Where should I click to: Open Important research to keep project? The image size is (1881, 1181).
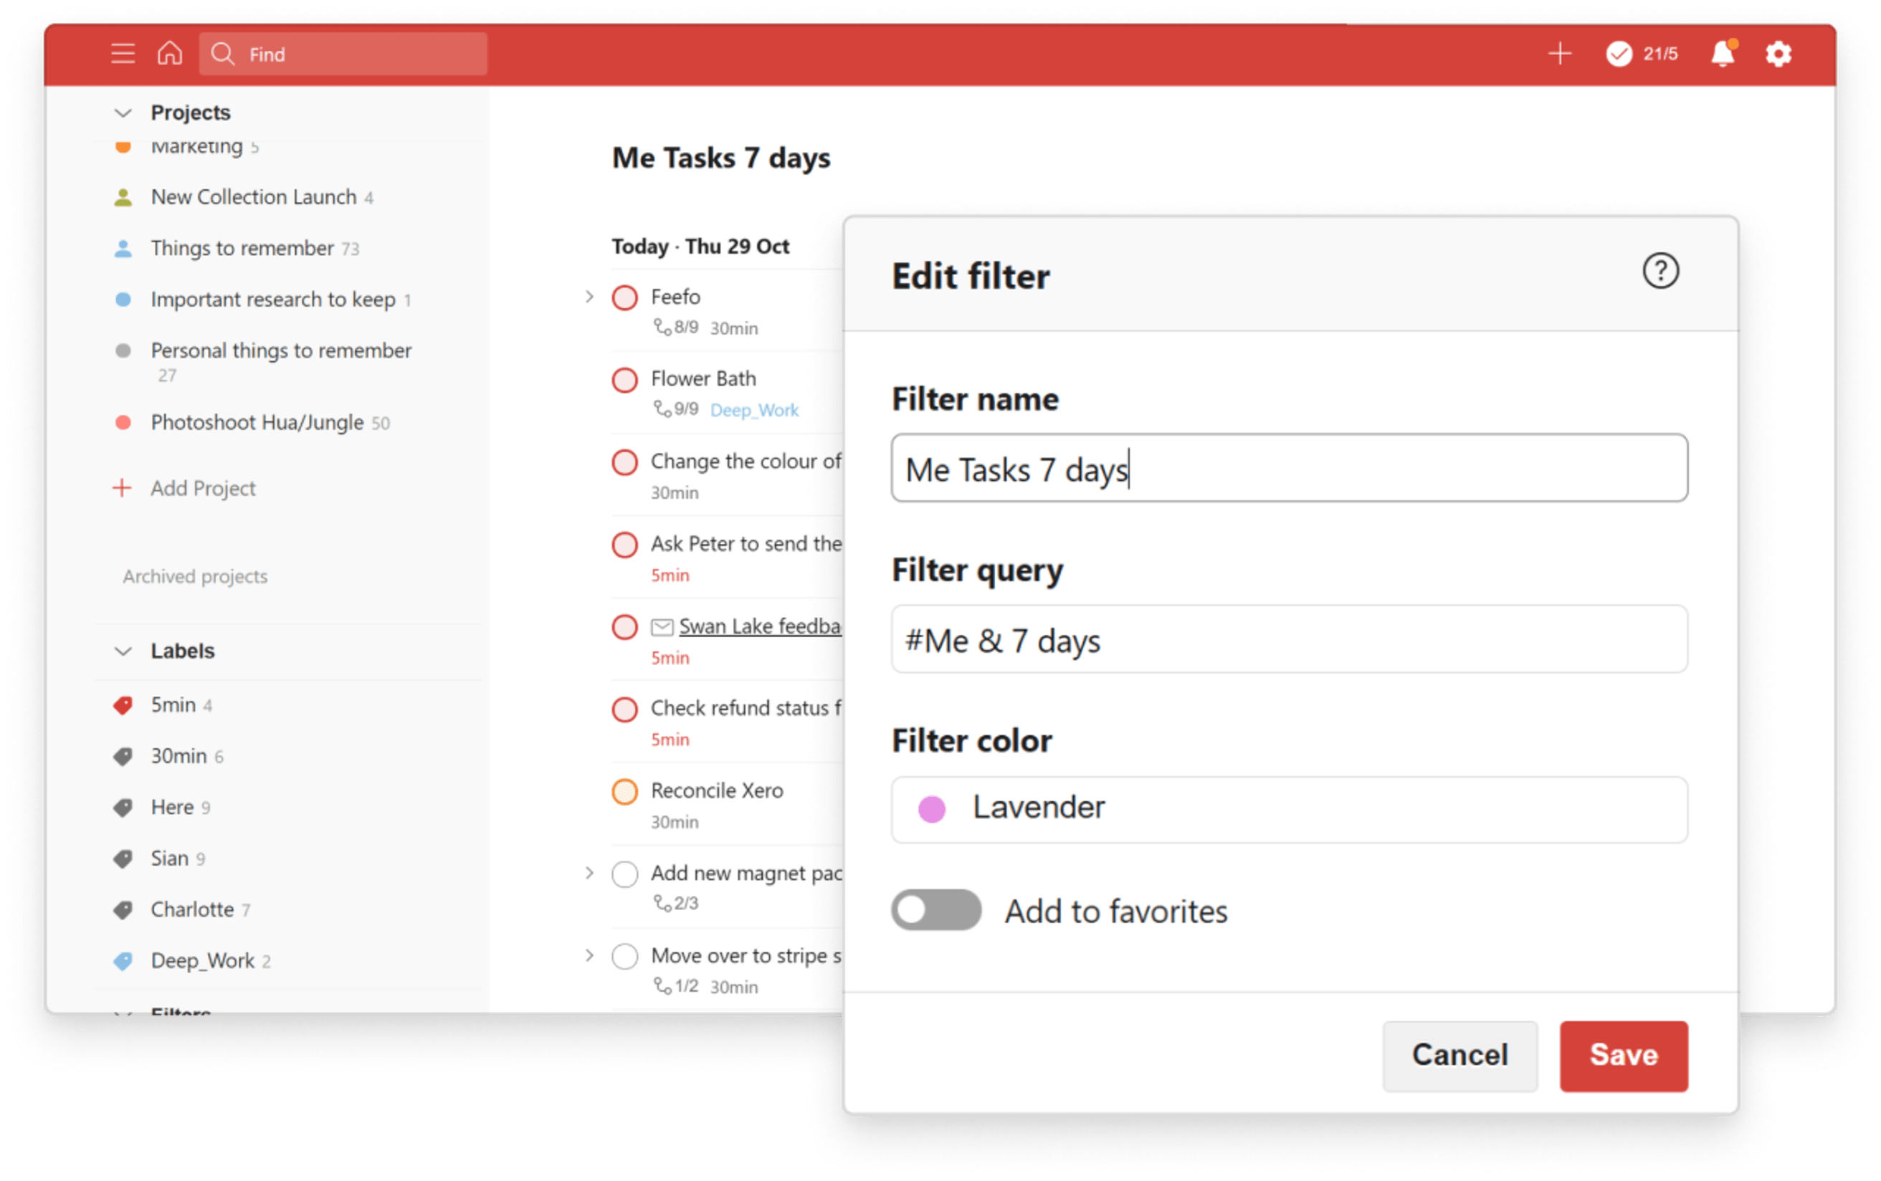[273, 299]
